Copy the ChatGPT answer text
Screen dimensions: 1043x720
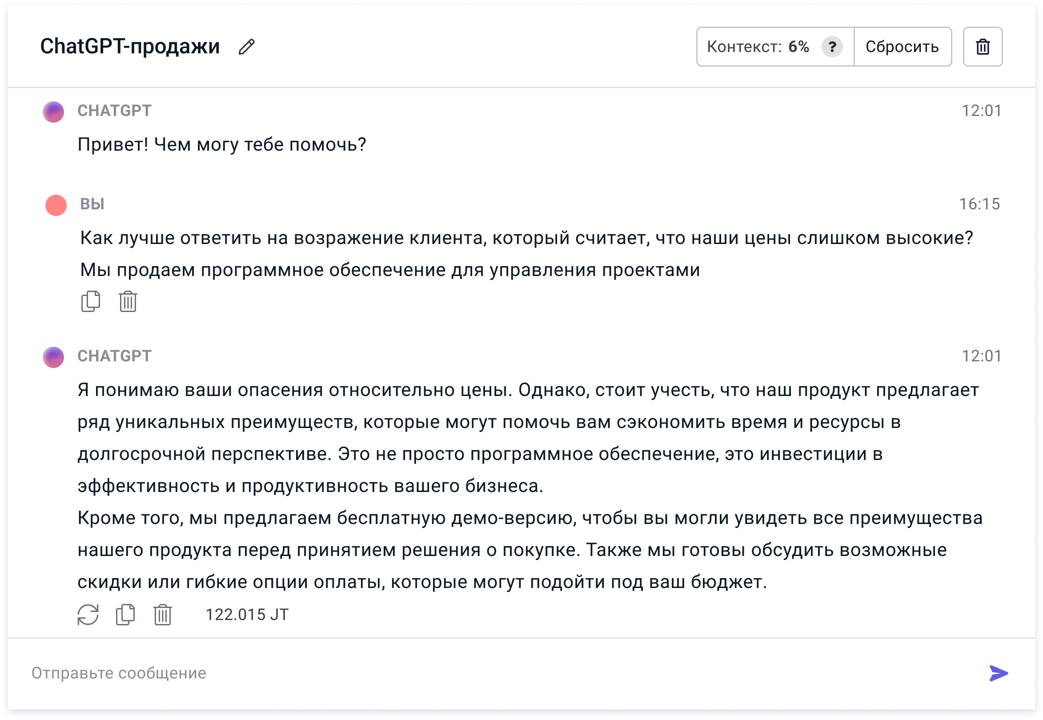tap(125, 614)
